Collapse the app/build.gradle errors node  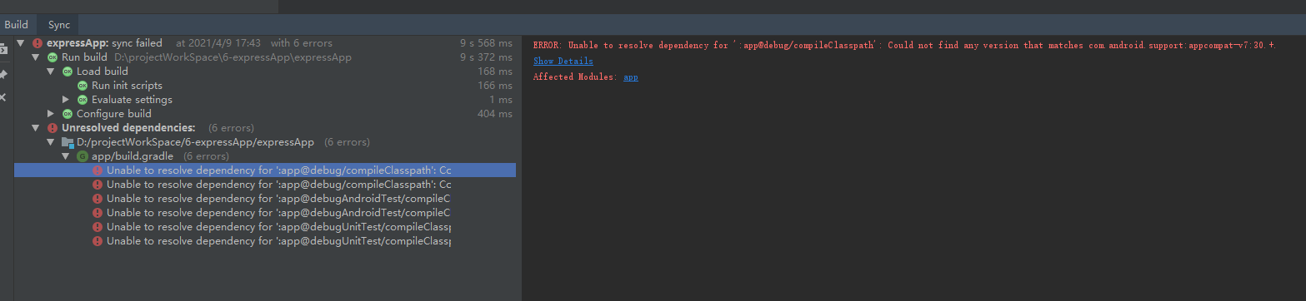pyautogui.click(x=66, y=156)
